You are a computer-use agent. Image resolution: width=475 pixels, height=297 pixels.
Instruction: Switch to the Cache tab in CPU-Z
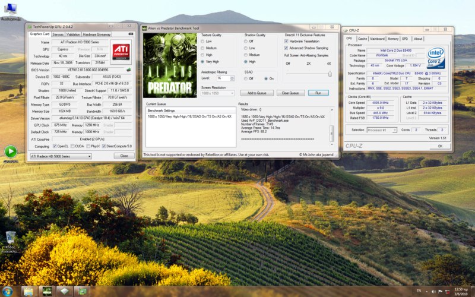tap(362, 39)
